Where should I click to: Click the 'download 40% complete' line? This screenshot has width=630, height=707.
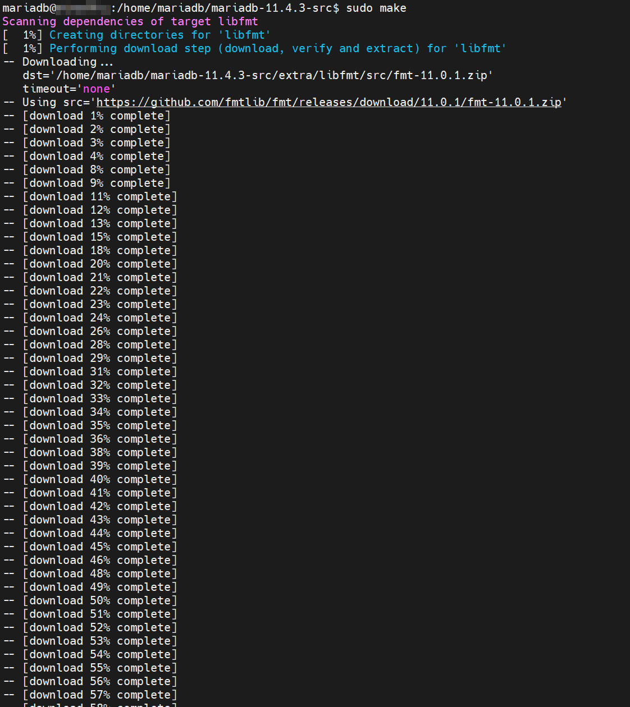pos(90,480)
